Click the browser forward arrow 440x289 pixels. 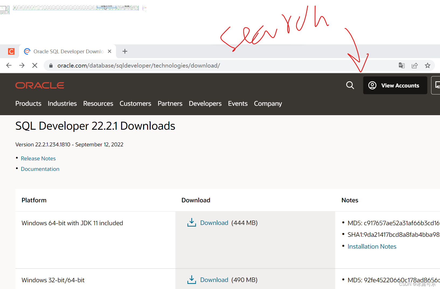pos(22,65)
